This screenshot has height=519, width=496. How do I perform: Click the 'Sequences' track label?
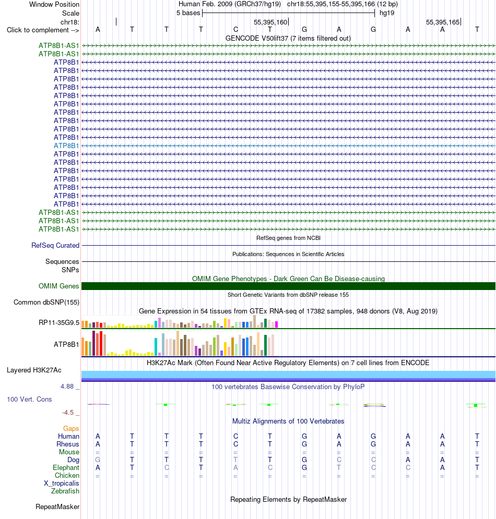pyautogui.click(x=62, y=261)
